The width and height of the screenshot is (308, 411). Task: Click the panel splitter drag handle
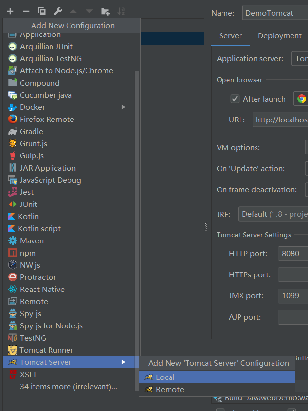click(206, 227)
